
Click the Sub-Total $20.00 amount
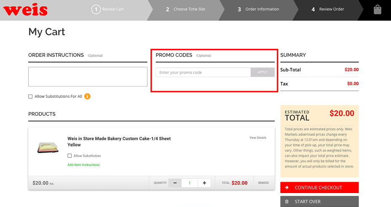[351, 70]
